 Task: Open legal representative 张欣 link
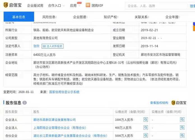[x=36, y=46]
